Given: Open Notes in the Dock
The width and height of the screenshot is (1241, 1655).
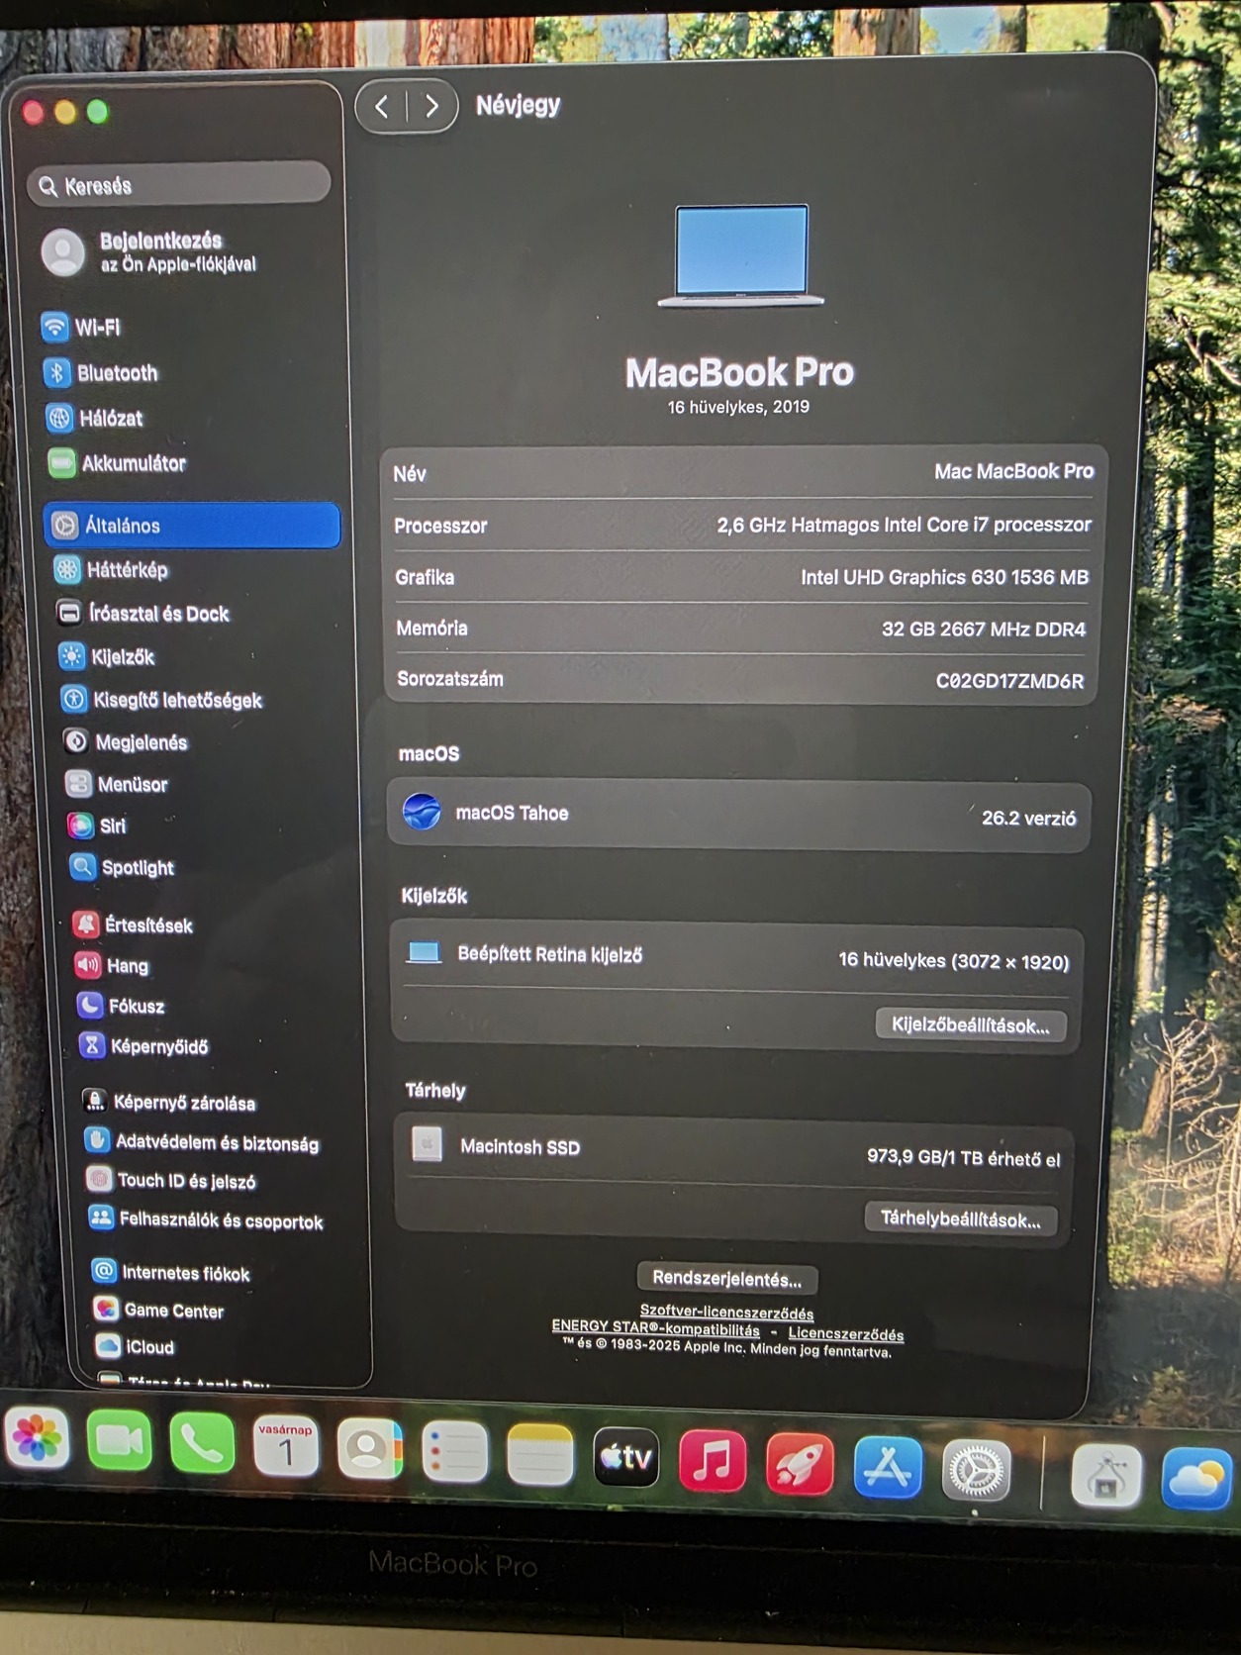Looking at the screenshot, I should (x=539, y=1456).
